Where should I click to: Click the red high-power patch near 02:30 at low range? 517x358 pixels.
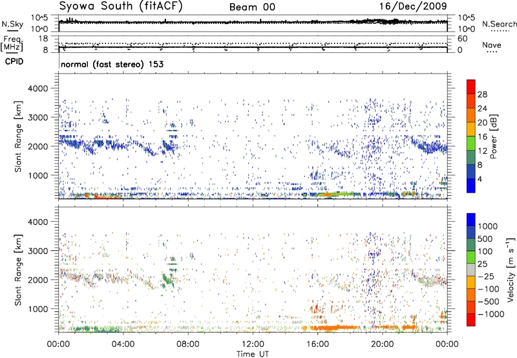(107, 197)
